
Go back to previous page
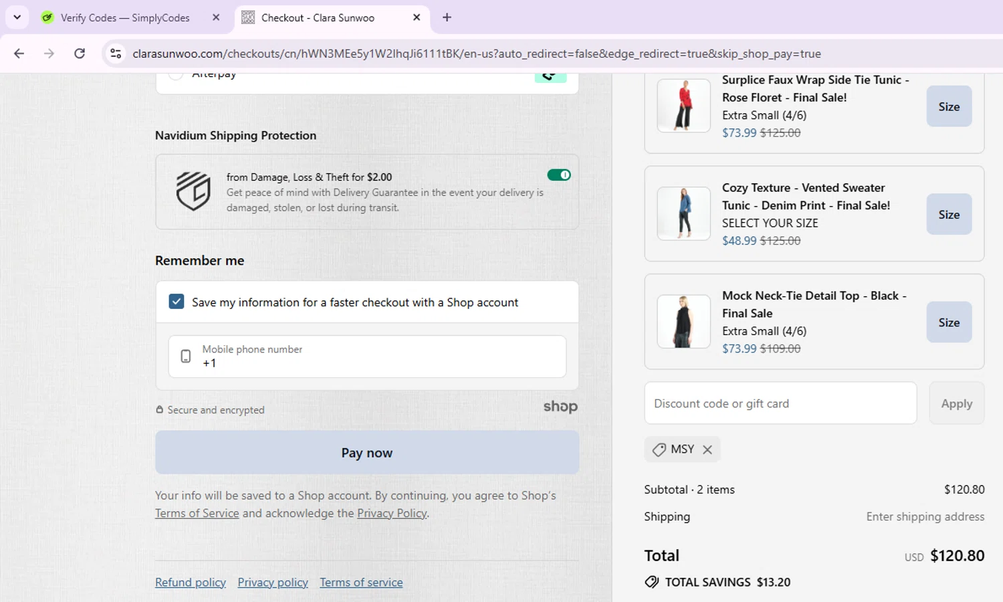(x=19, y=54)
